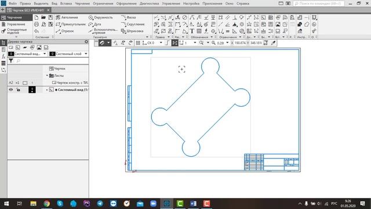The height and width of the screenshot is (209, 371).
Task: Select the Стандартные изделия toolset
Action: [16, 31]
